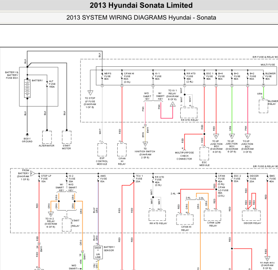The width and height of the screenshot is (278, 270).
Task: Click triangle D to IG 2 relay
Action: click(51, 214)
